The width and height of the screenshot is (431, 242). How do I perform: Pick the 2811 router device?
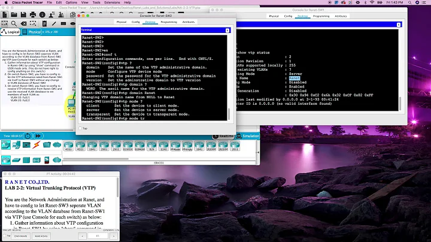(x=235, y=146)
